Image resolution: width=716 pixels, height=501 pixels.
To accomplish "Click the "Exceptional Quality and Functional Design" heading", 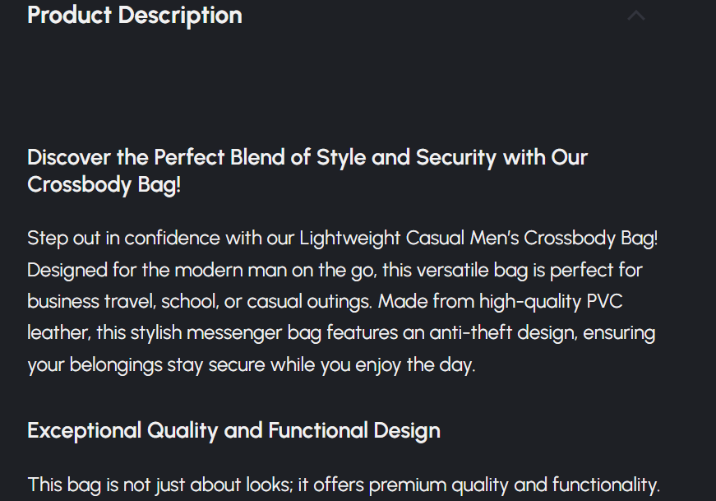I will [233, 430].
